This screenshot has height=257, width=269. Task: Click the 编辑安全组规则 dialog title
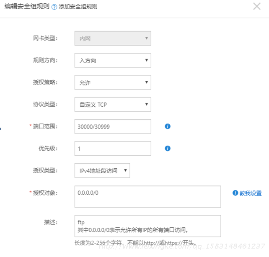(27, 7)
